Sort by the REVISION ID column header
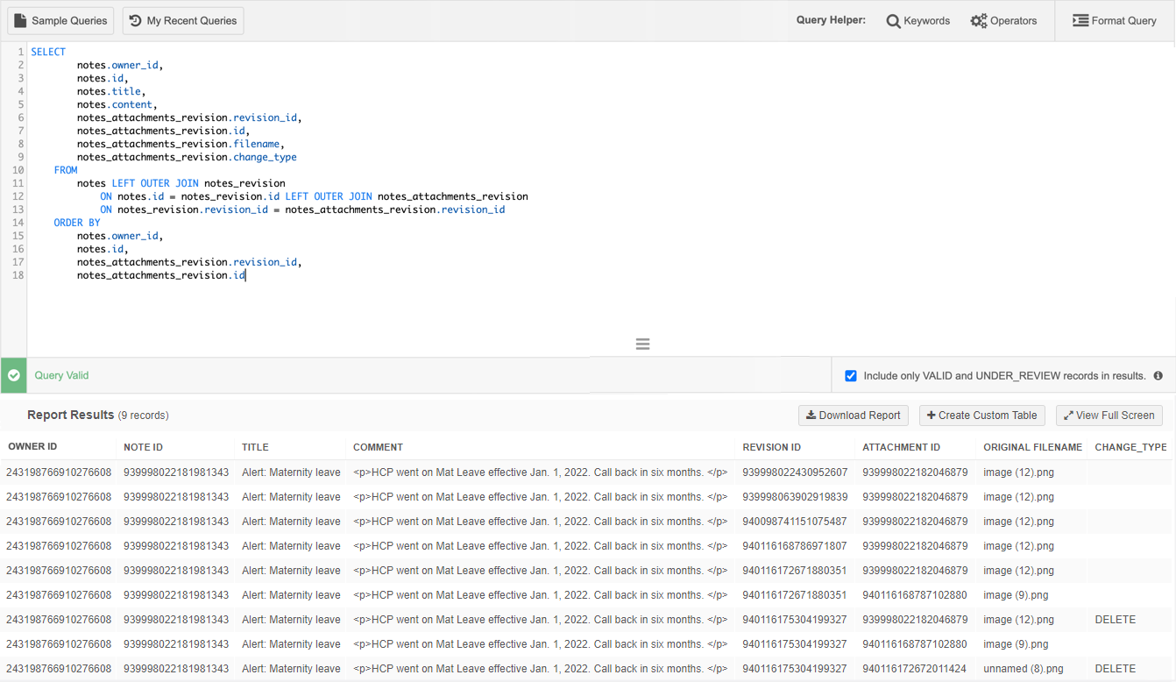Image resolution: width=1176 pixels, height=682 pixels. click(x=771, y=447)
